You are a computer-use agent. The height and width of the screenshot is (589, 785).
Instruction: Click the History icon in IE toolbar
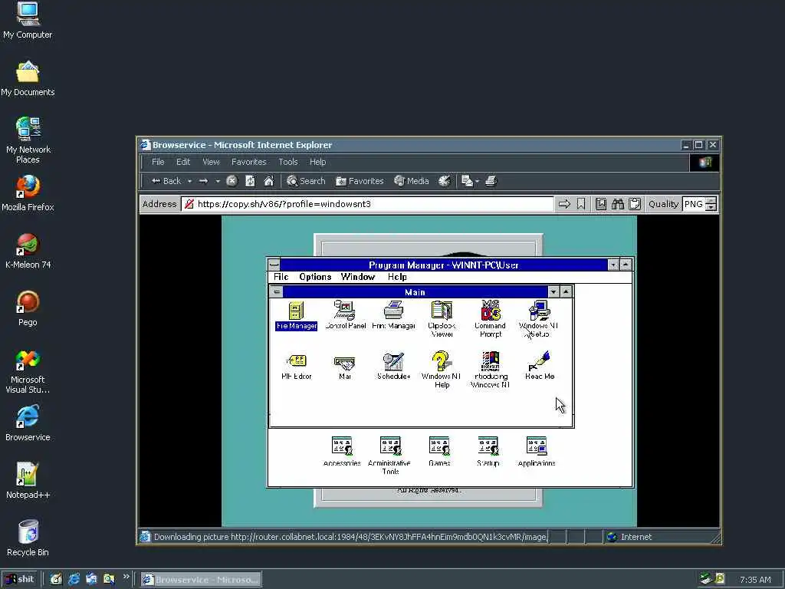click(x=444, y=181)
